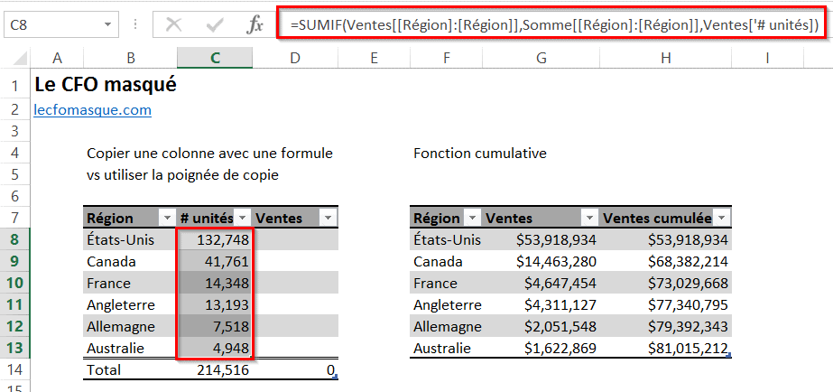Click the Cancel X icon in formula bar

tap(173, 24)
